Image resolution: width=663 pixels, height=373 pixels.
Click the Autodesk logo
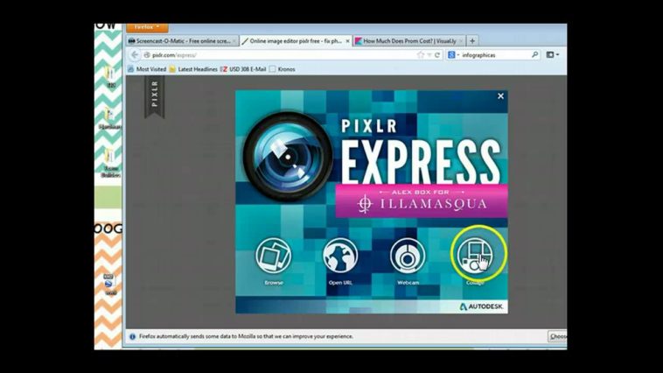click(482, 306)
